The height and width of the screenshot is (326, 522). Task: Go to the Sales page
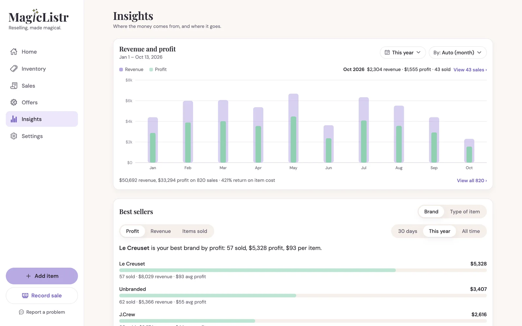coord(42,86)
